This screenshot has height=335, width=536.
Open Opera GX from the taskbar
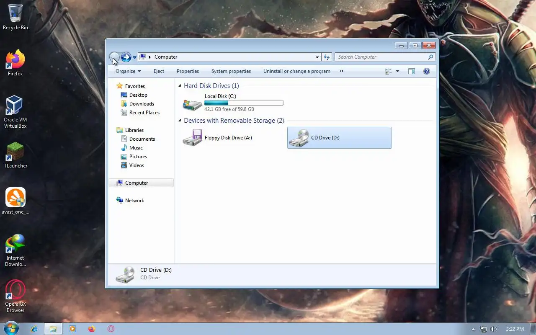111,329
